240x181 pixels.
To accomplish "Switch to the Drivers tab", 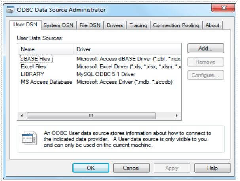I will (115, 25).
